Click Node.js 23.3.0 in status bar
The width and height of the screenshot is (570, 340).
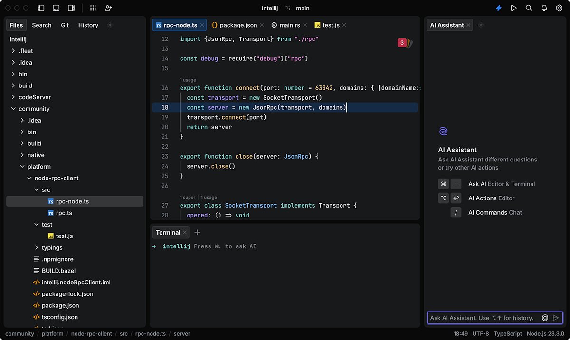pos(545,334)
